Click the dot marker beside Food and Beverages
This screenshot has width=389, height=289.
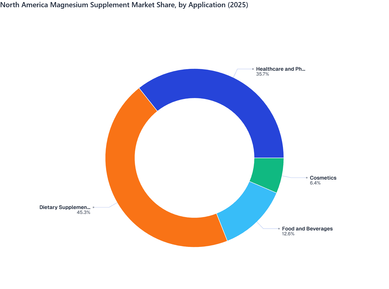279,228
